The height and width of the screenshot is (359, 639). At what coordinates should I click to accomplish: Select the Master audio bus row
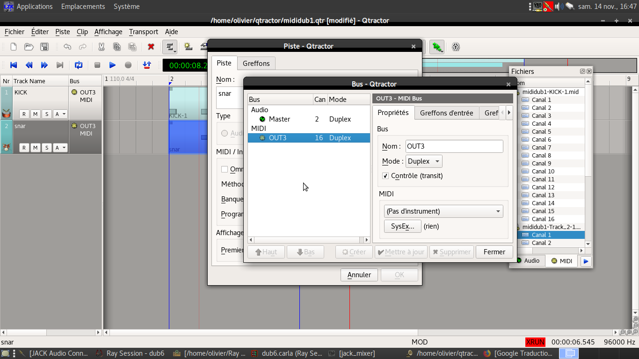coord(309,119)
